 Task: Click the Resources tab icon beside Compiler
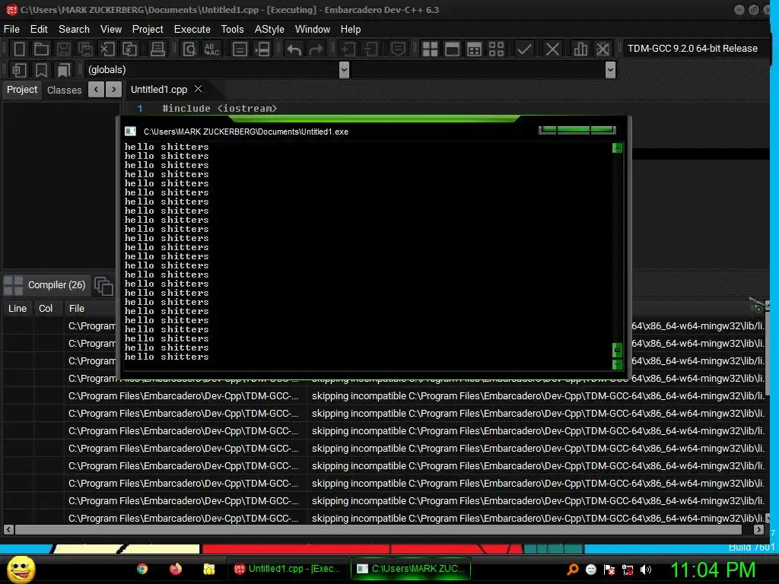pos(103,286)
